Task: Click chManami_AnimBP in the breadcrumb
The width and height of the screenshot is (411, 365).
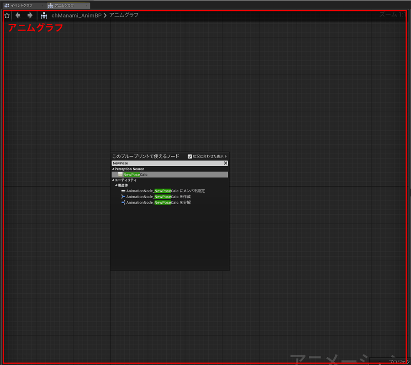Action: pyautogui.click(x=76, y=16)
